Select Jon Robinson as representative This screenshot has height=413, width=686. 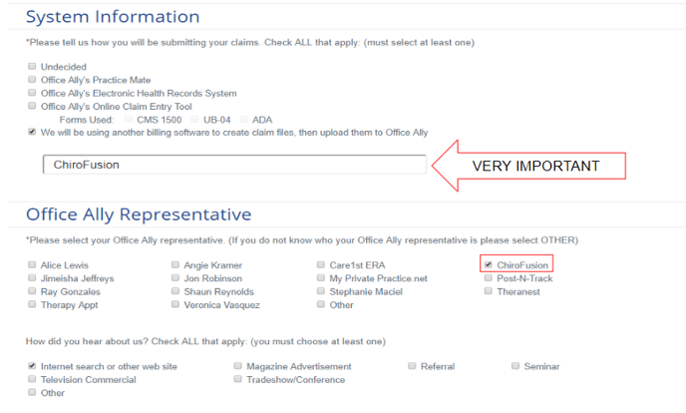[175, 277]
